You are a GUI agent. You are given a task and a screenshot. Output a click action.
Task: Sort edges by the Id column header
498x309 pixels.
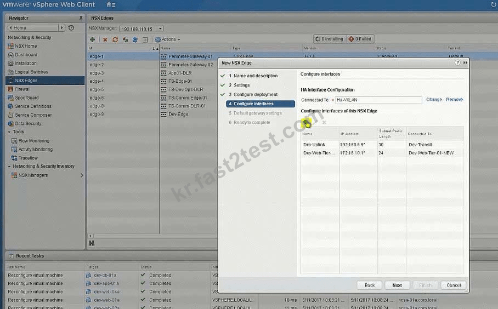tap(123, 48)
